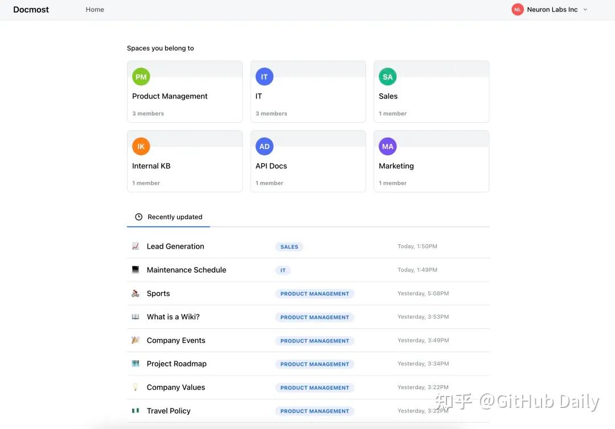Select the Recently updated tab

pyautogui.click(x=169, y=217)
